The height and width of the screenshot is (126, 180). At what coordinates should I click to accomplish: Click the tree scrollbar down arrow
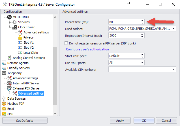[55, 113]
